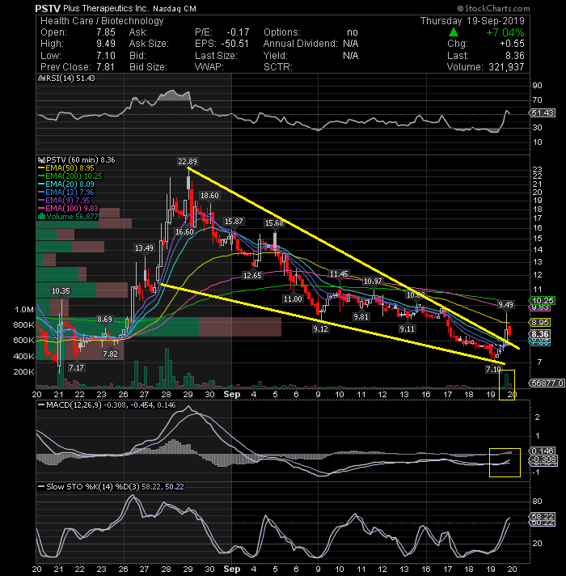Click the 8.69 price label on chart

(x=104, y=320)
